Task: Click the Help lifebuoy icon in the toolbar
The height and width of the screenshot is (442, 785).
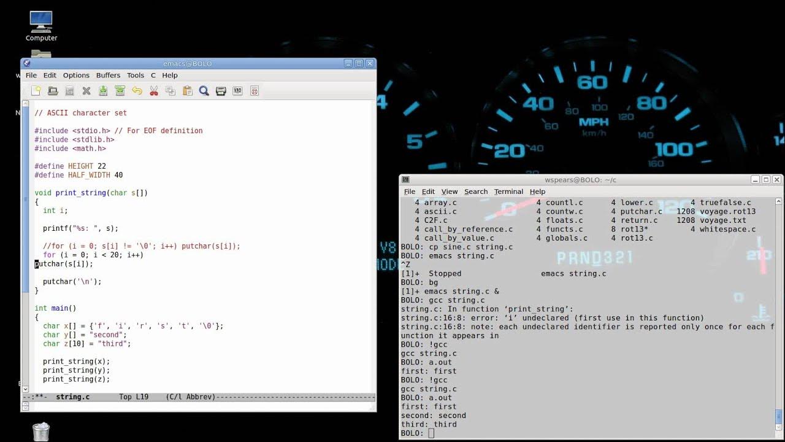Action: tap(255, 91)
